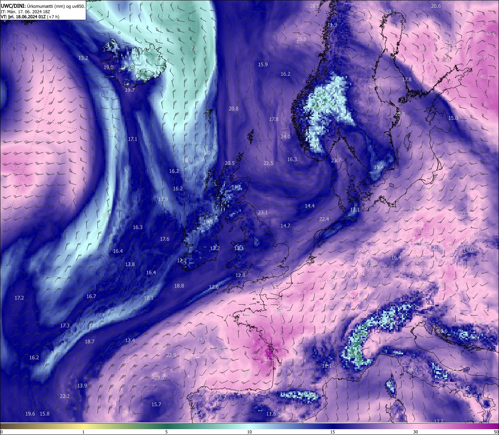The image size is (499, 435).
Task: Click the 'IT: Mán. 17. 06. 2024 18Z' line
Action: click(25, 12)
